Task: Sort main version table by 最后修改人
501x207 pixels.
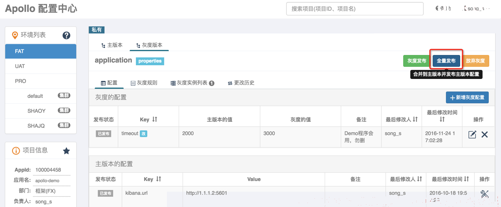Action: [x=419, y=179]
